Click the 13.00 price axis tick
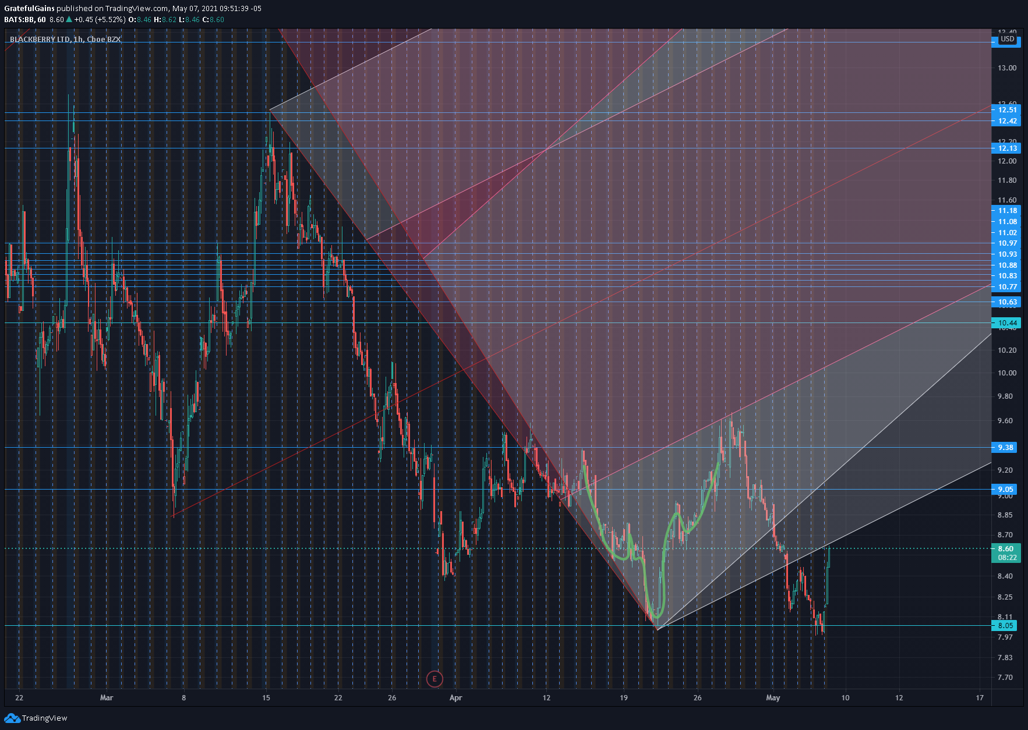This screenshot has height=730, width=1028. (1007, 68)
